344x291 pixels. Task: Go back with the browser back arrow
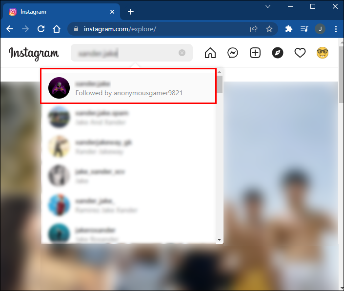(x=10, y=29)
